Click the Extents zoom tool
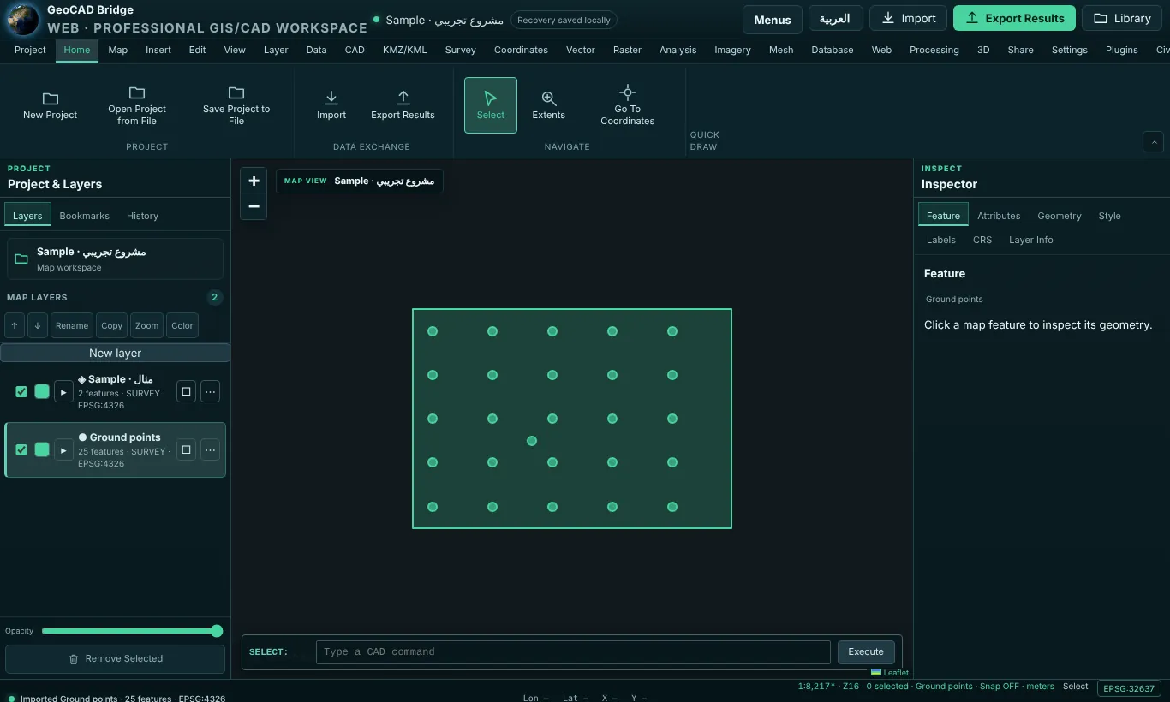This screenshot has height=702, width=1170. pos(549,105)
